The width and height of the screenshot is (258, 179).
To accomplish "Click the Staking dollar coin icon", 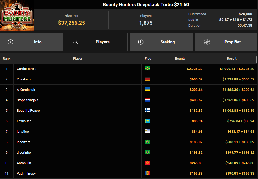I will coord(140,42).
